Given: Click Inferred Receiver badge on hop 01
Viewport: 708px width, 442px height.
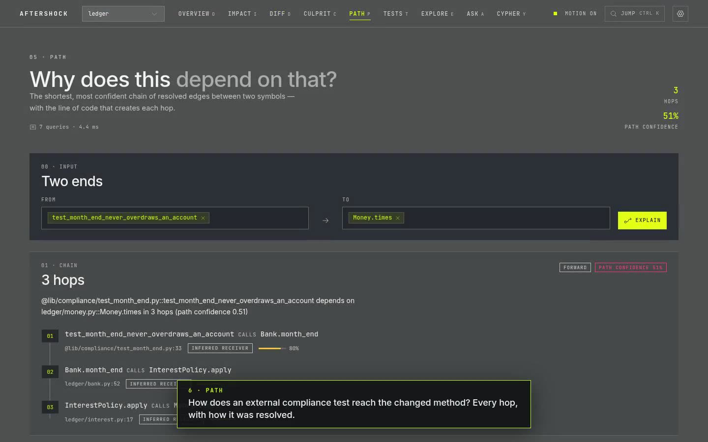Looking at the screenshot, I should click(x=220, y=348).
